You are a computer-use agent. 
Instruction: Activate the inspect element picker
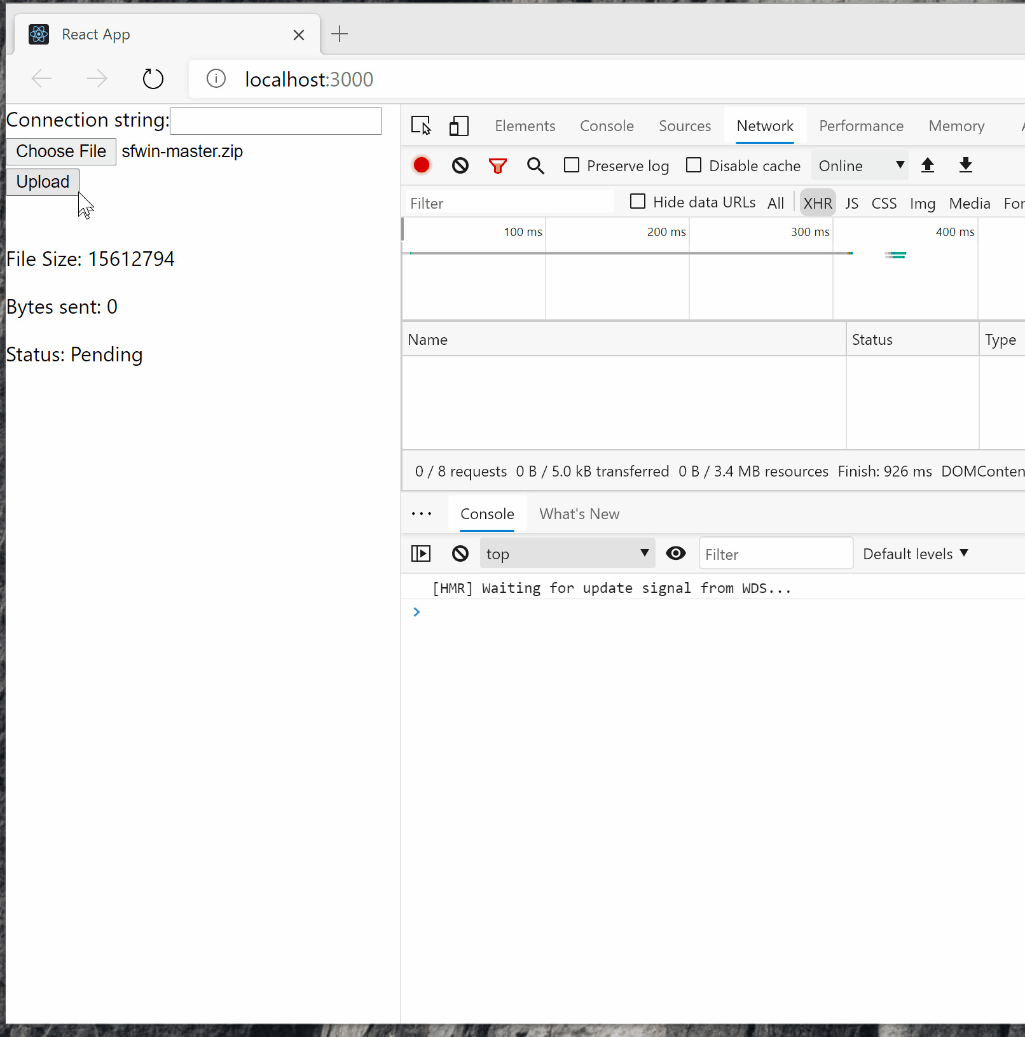(x=421, y=125)
